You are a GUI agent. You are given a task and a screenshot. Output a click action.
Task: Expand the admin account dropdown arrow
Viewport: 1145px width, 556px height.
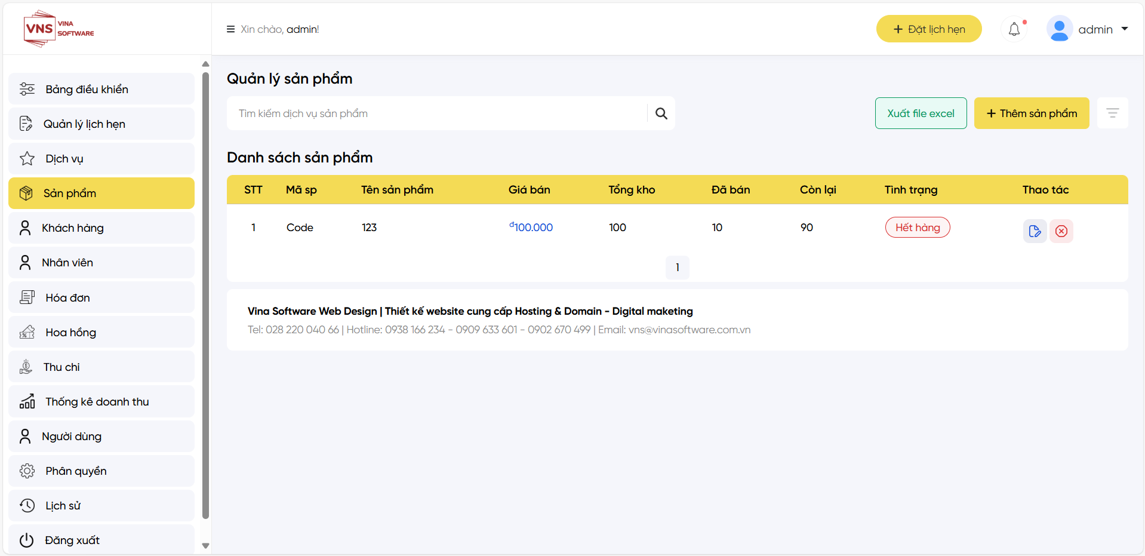click(1125, 29)
